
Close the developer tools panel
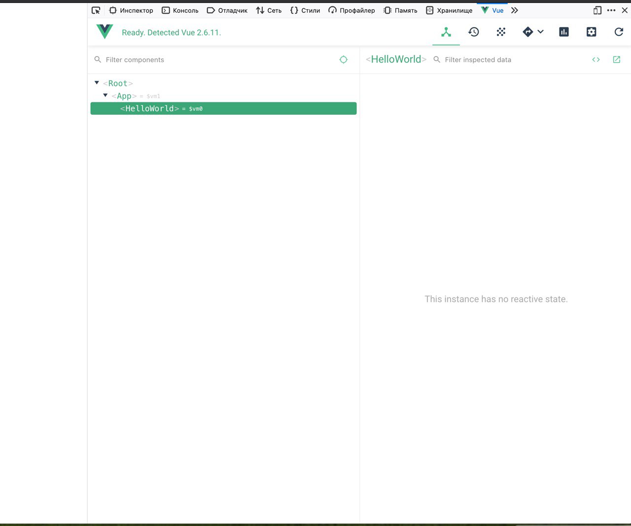pos(625,10)
